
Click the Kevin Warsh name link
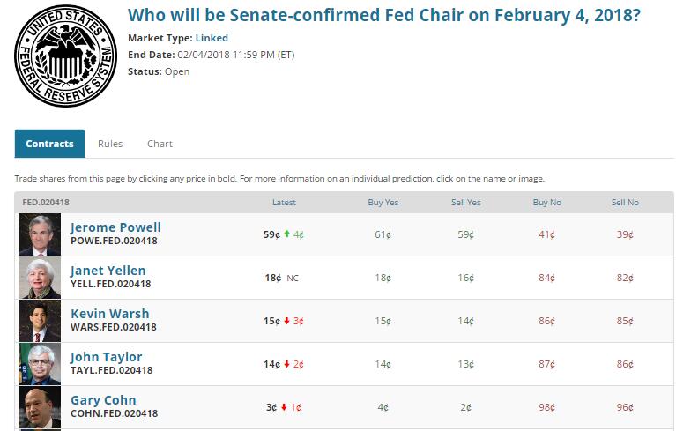tap(109, 314)
